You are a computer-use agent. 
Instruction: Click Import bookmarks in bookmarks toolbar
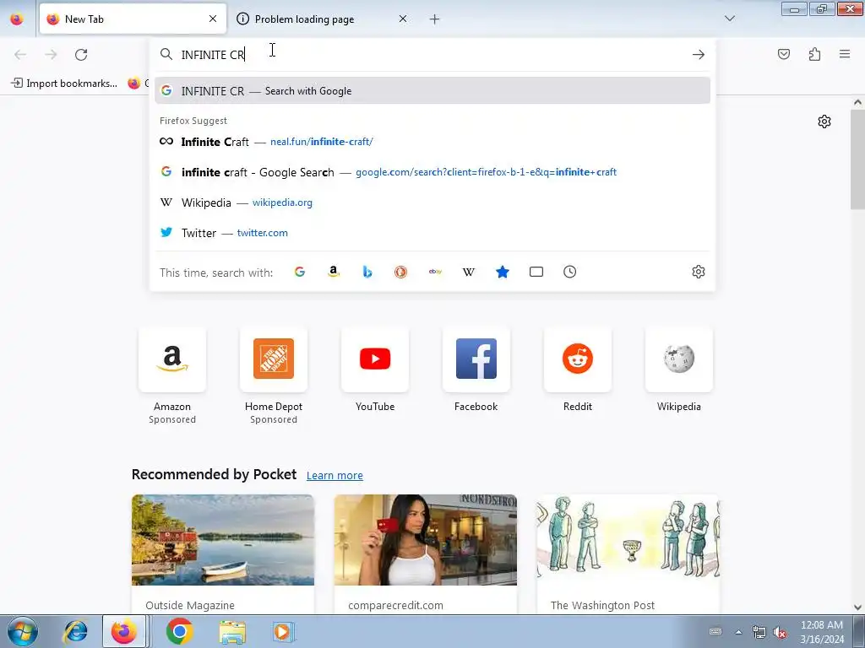pyautogui.click(x=64, y=84)
